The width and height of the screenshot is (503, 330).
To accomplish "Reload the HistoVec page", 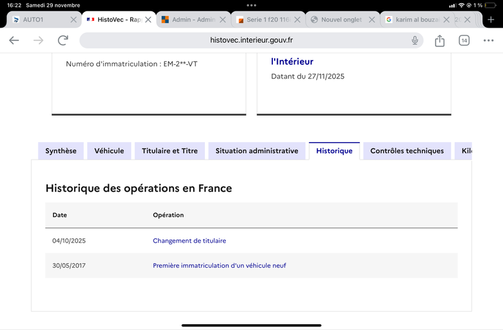I will pyautogui.click(x=63, y=40).
